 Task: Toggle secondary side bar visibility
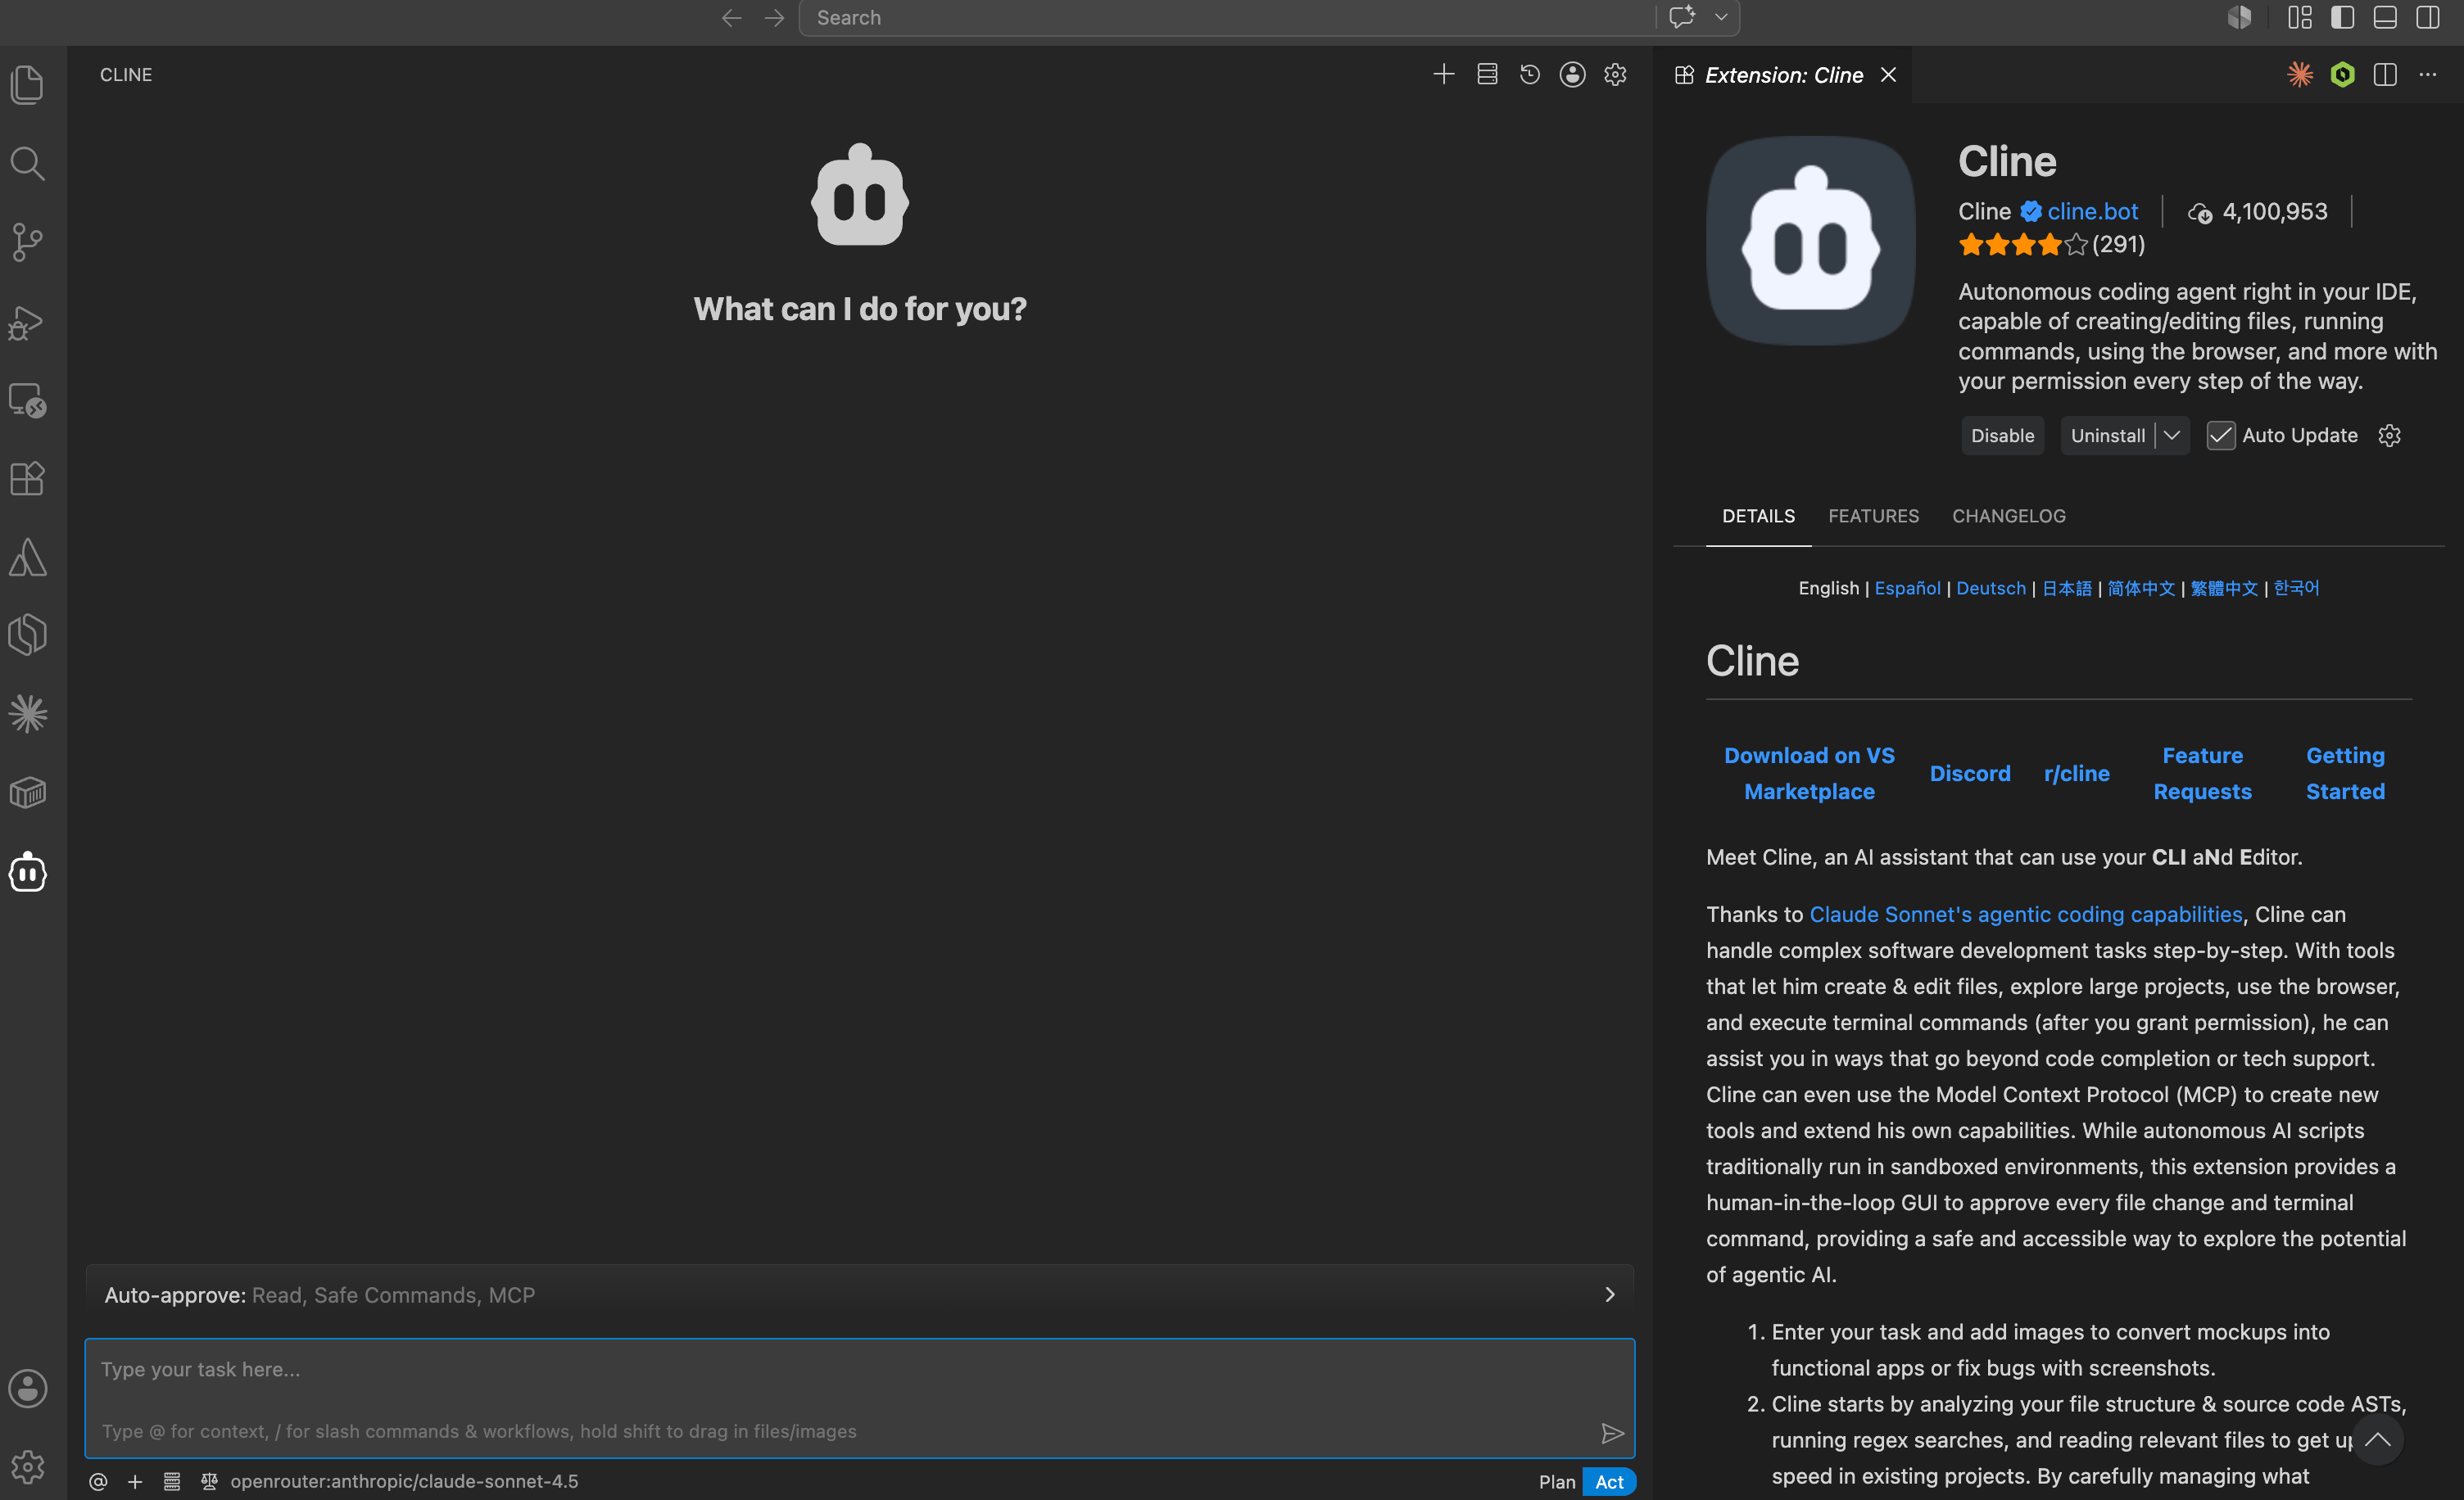click(2428, 18)
